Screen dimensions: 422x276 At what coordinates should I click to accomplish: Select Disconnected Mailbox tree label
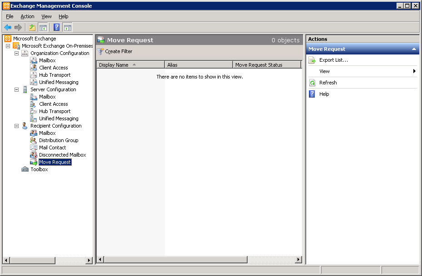(62, 155)
